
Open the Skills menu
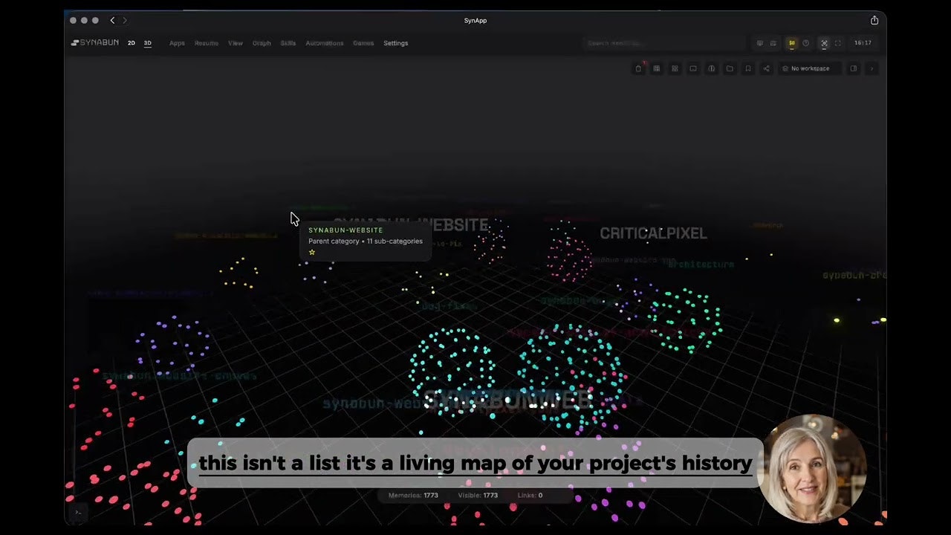click(x=288, y=43)
